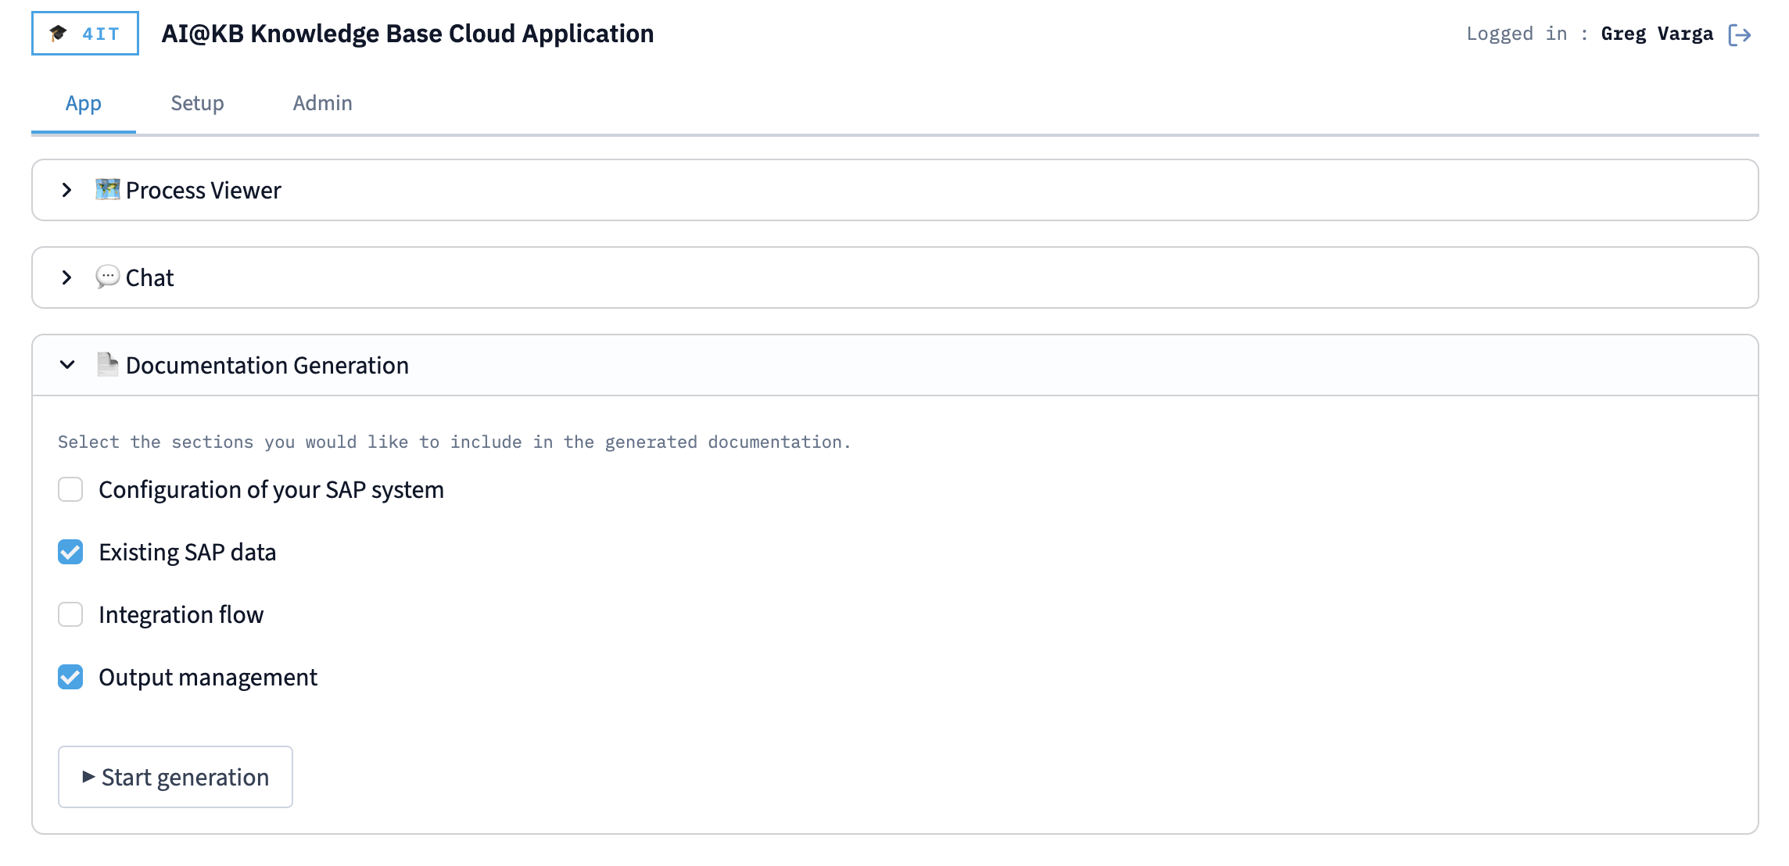Click the Existing SAP data label

[x=187, y=552]
